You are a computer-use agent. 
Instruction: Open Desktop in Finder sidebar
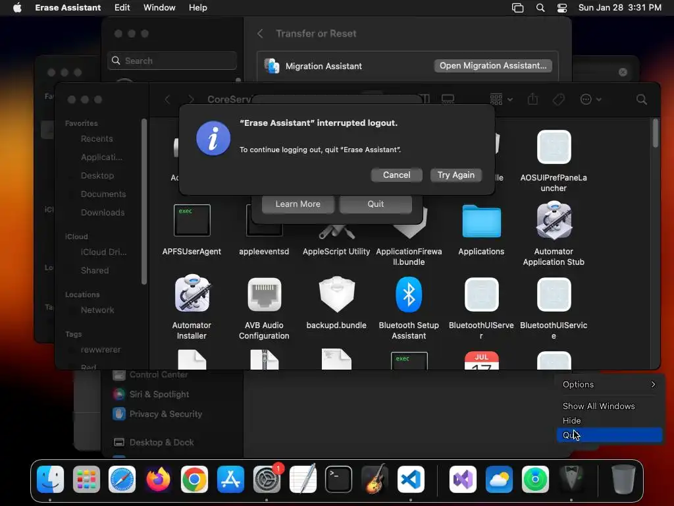[x=97, y=175]
